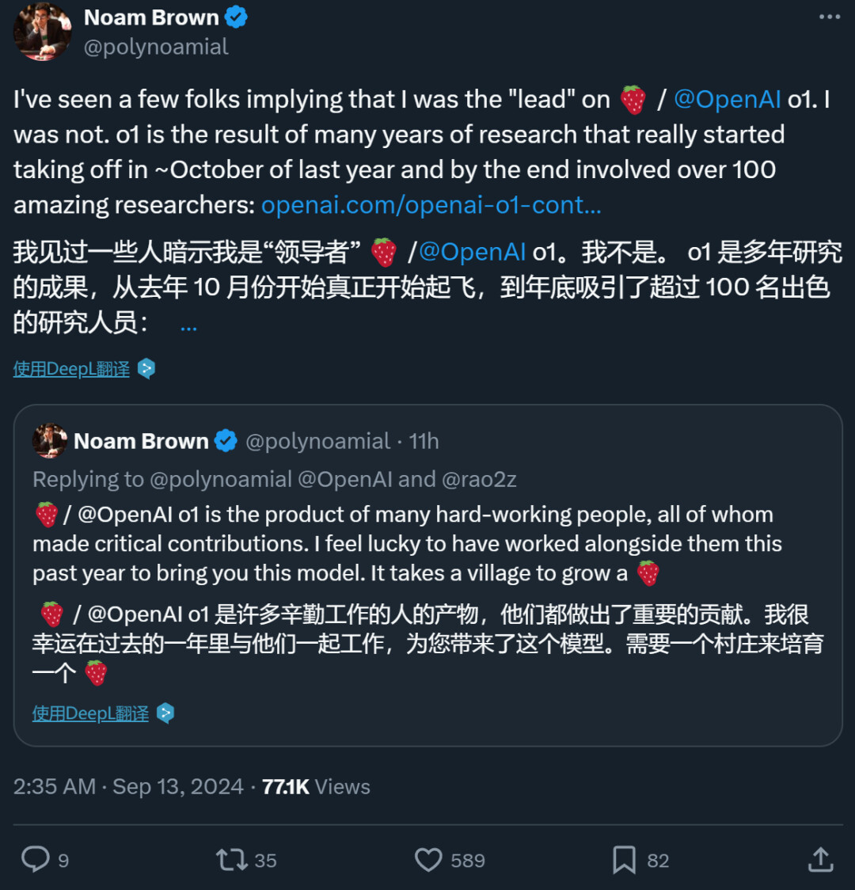This screenshot has height=890, width=855.
Task: Click the @rao2z mention in reply line
Action: (x=479, y=479)
